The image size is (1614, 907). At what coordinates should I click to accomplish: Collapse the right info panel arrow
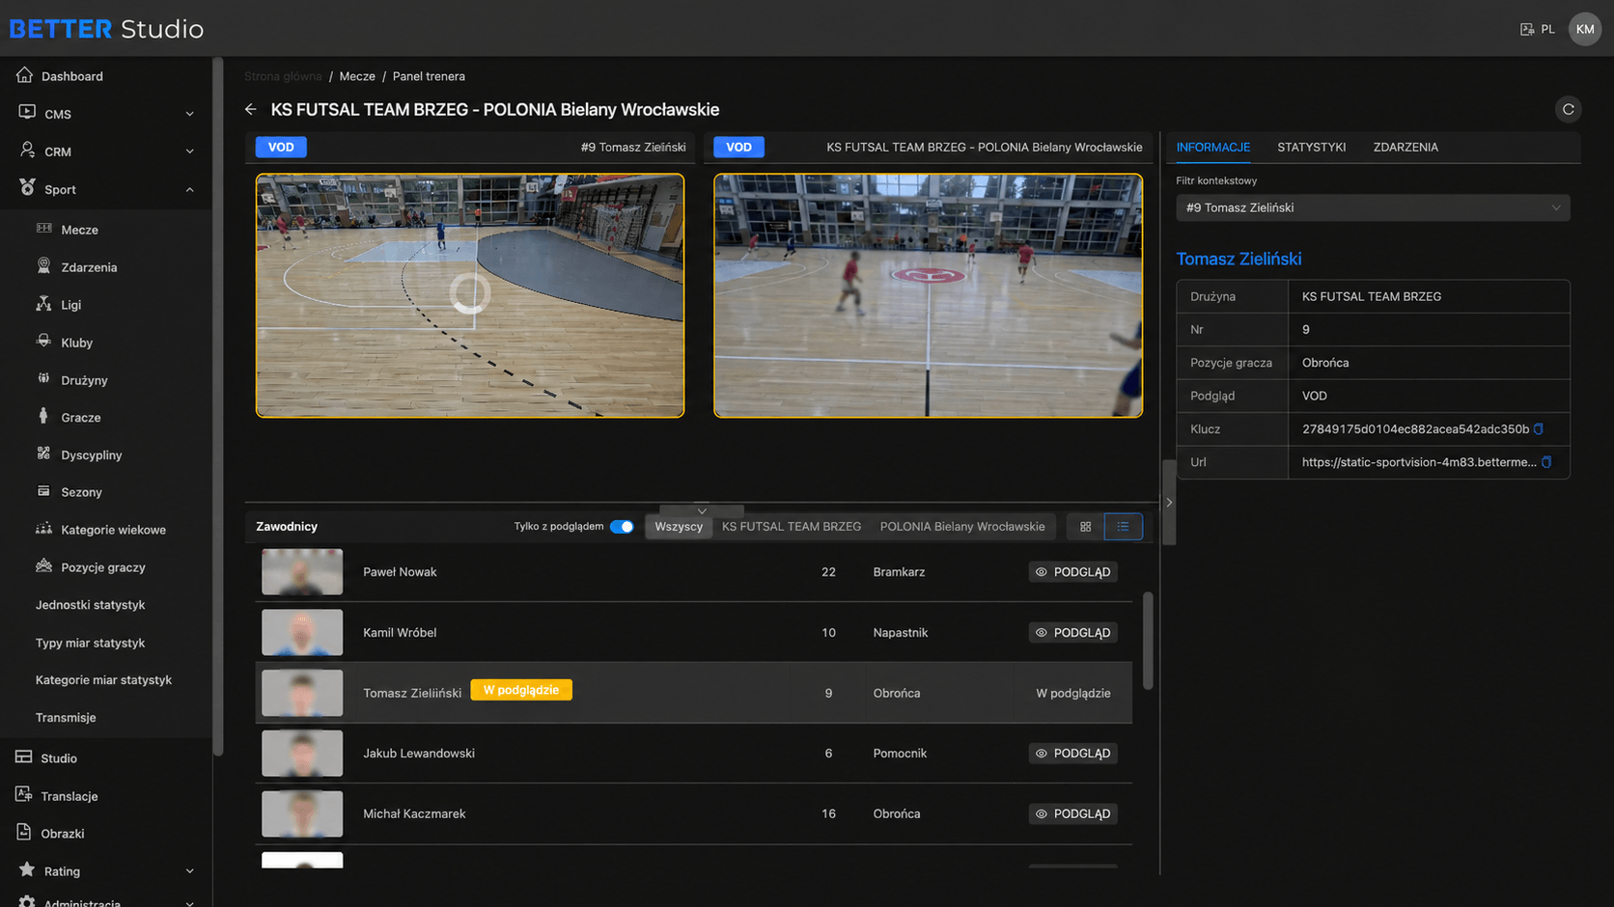pos(1169,503)
